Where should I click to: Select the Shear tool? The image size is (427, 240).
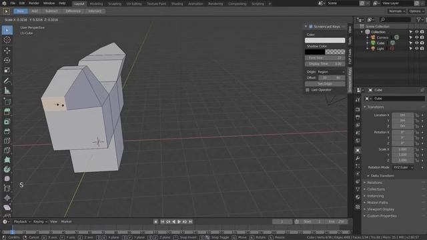point(7,207)
